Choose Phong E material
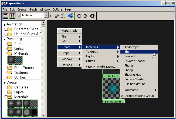This screenshot has width=176, height=119. click(x=139, y=70)
